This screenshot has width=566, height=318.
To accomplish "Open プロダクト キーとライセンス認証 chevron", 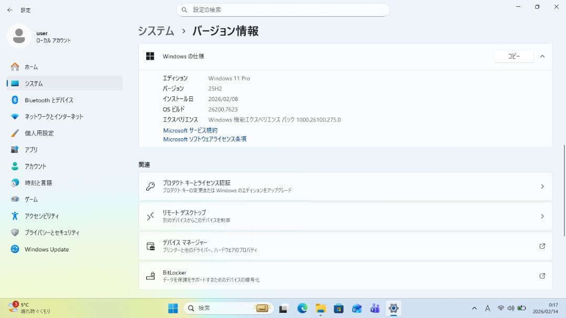I will pyautogui.click(x=542, y=187).
